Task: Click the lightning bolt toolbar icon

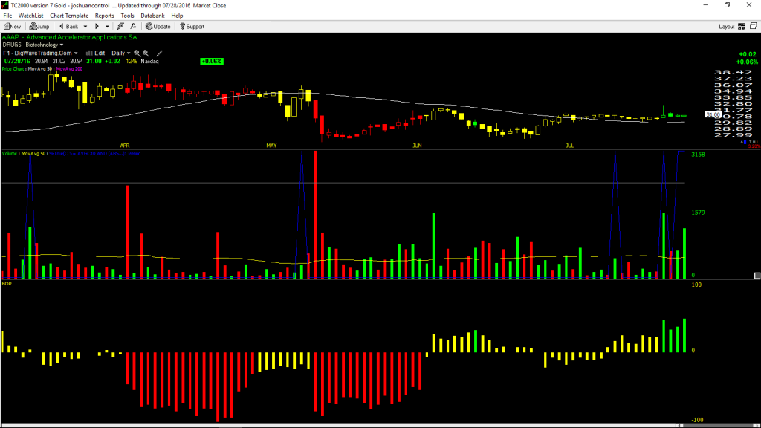Action: click(x=120, y=27)
